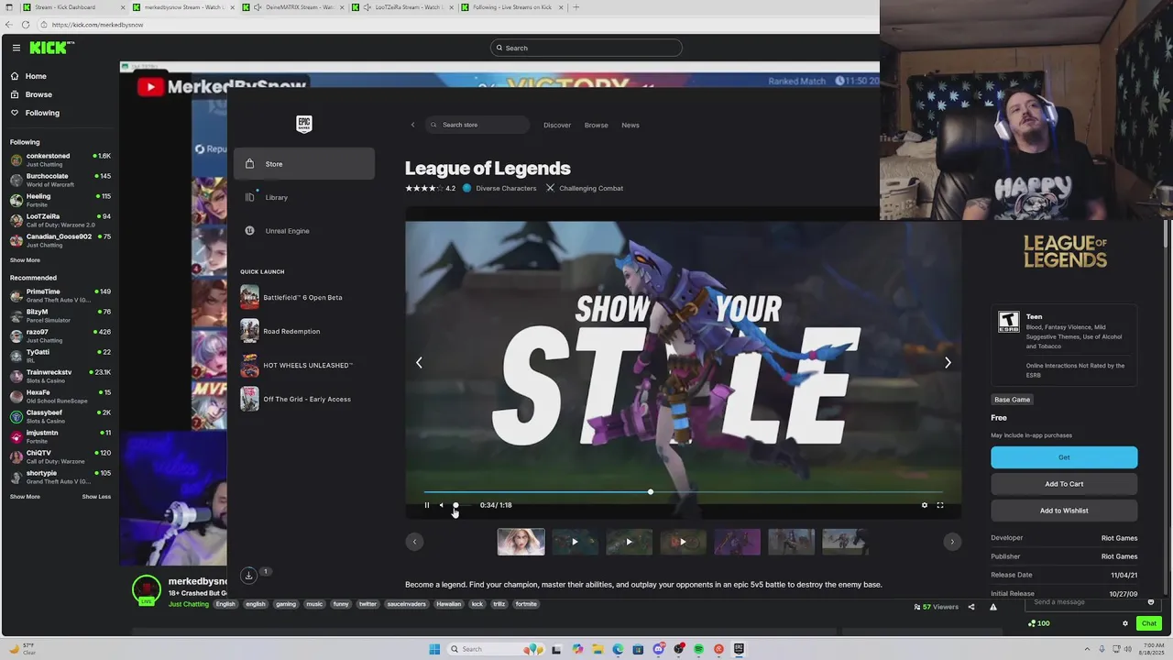The image size is (1173, 660).
Task: Click the Epic Games logo
Action: tap(304, 124)
